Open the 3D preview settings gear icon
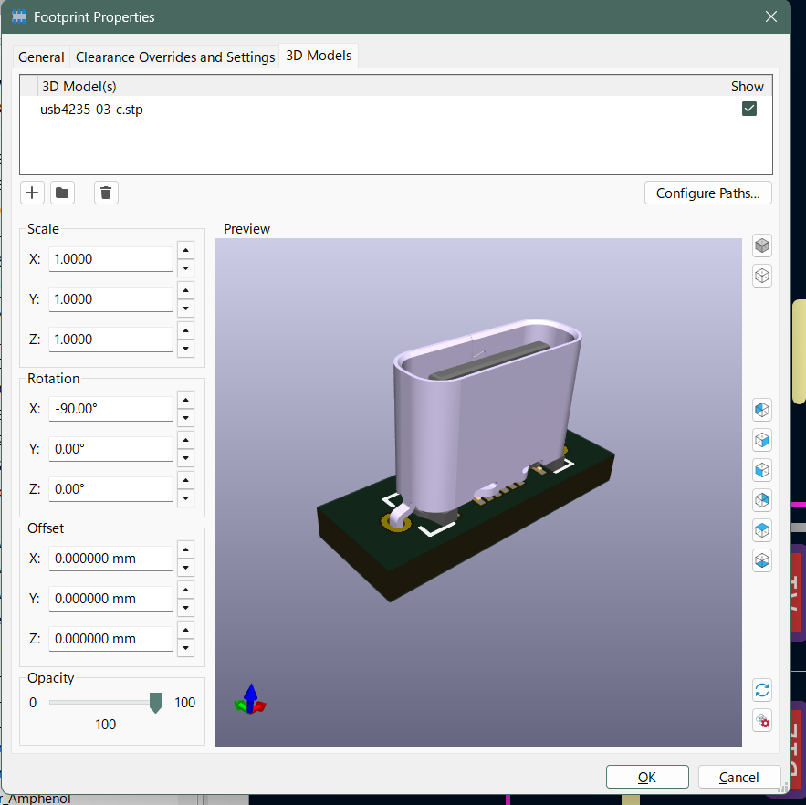806x805 pixels. [762, 720]
